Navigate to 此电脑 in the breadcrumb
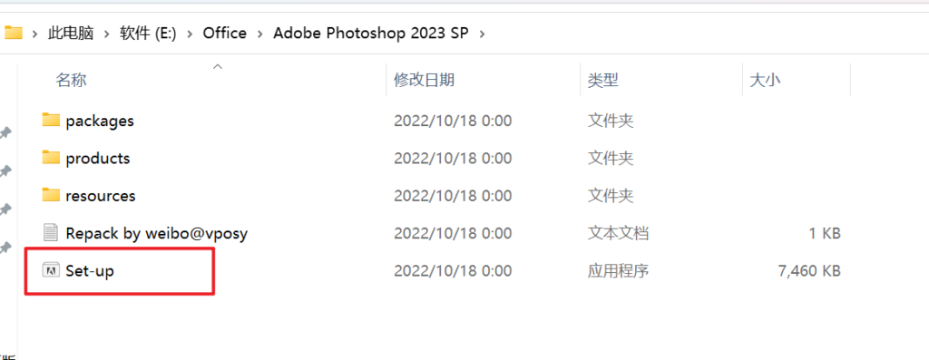Image resolution: width=929 pixels, height=360 pixels. coord(71,34)
